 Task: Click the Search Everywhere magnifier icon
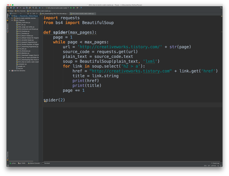[221, 8]
